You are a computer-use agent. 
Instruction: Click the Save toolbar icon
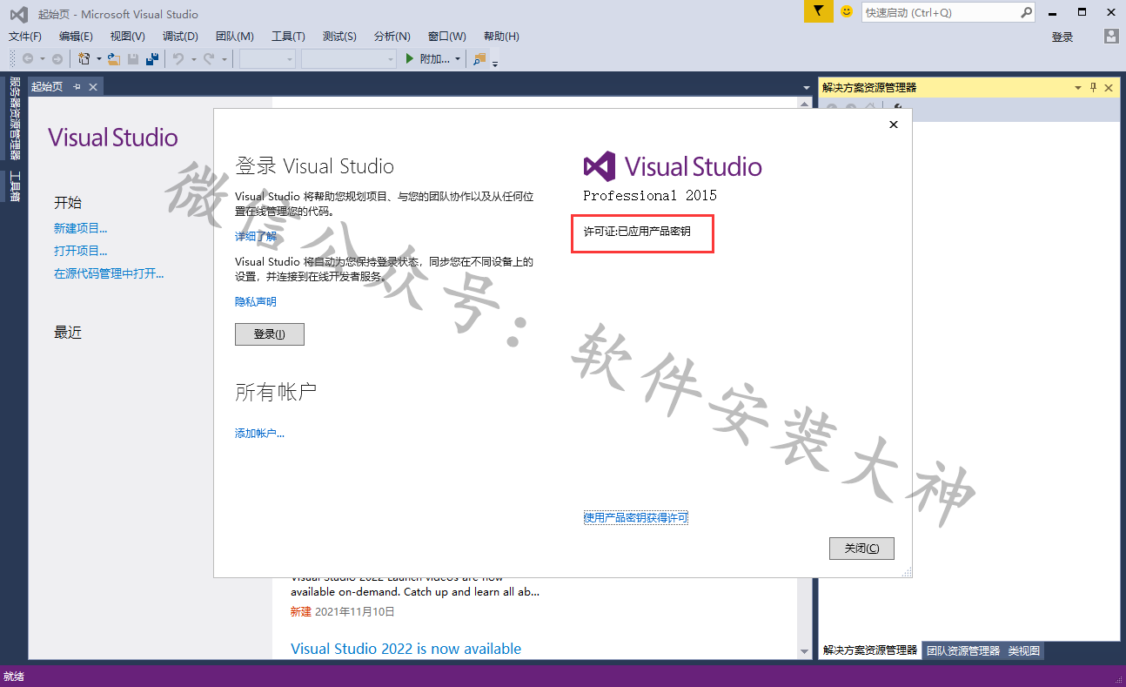click(133, 59)
